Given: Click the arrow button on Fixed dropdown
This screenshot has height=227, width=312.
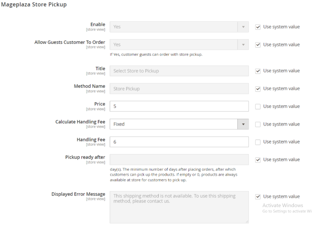Looking at the screenshot, I should 243,124.
